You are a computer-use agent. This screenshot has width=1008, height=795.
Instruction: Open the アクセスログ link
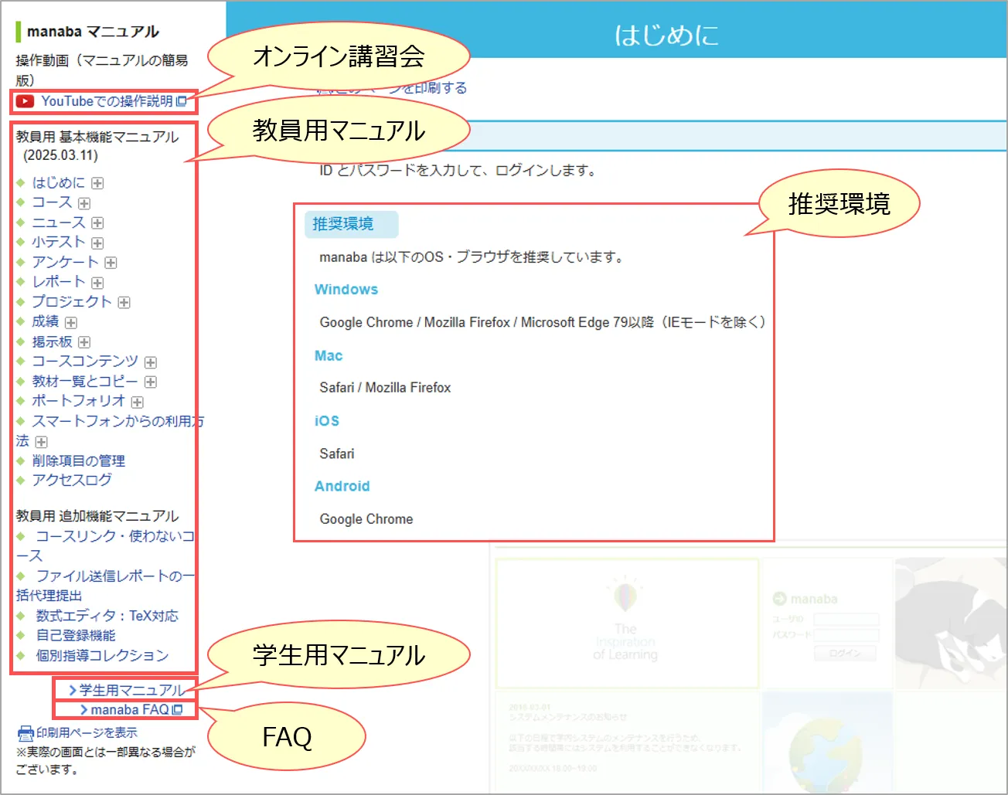pyautogui.click(x=72, y=480)
